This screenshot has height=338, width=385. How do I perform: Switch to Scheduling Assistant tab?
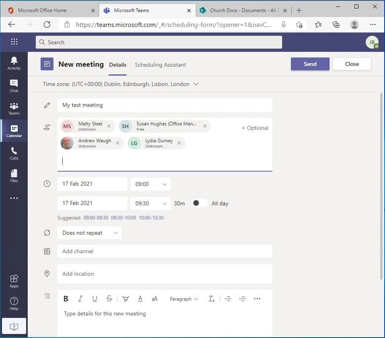[160, 65]
